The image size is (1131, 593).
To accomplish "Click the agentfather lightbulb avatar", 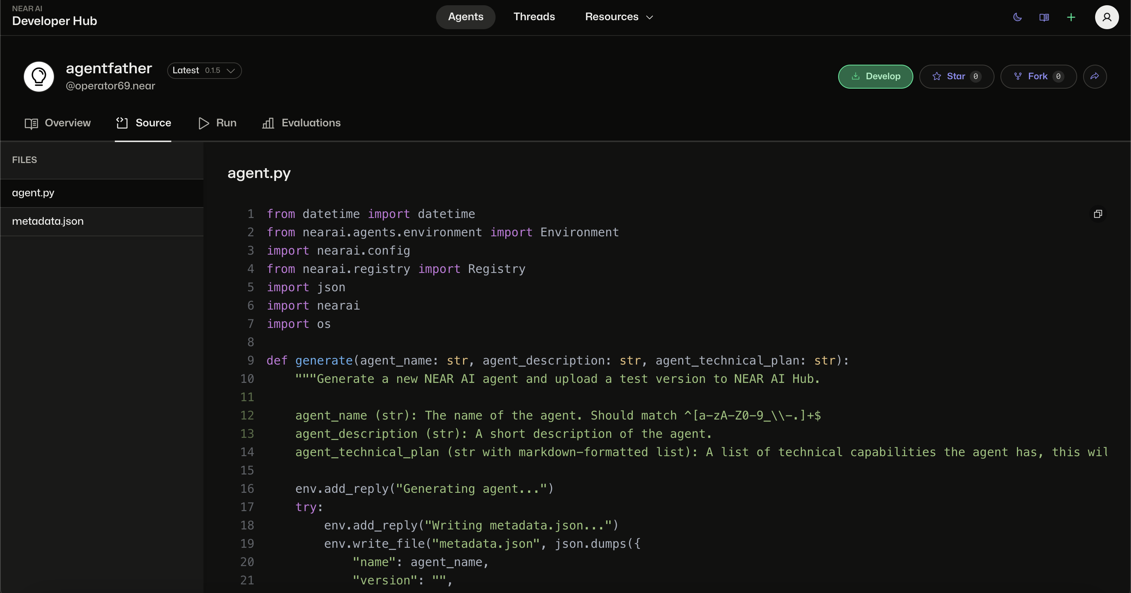I will coord(39,76).
